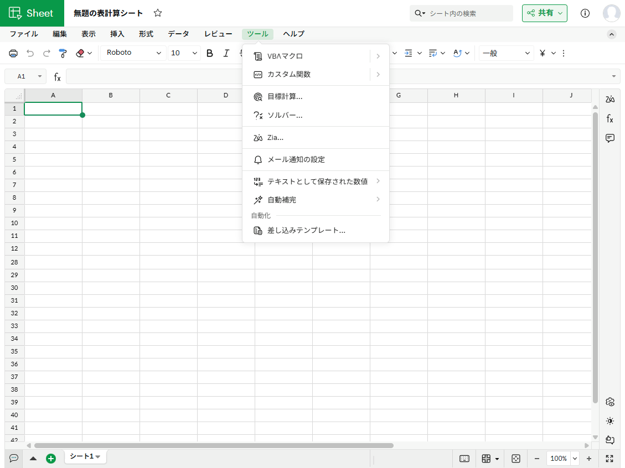
Task: Open the Roboto font family dropdown
Action: click(x=133, y=53)
